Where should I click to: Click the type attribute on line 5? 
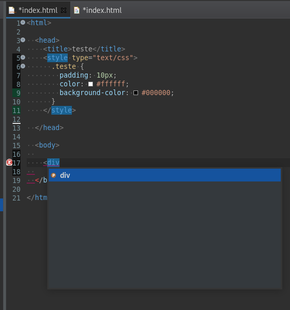coord(80,58)
